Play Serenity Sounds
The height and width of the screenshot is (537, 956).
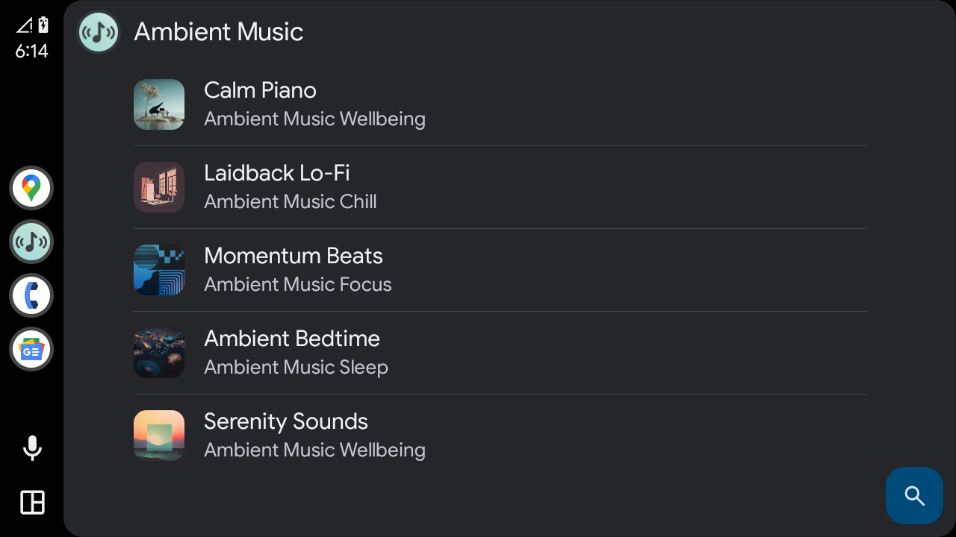coord(314,436)
